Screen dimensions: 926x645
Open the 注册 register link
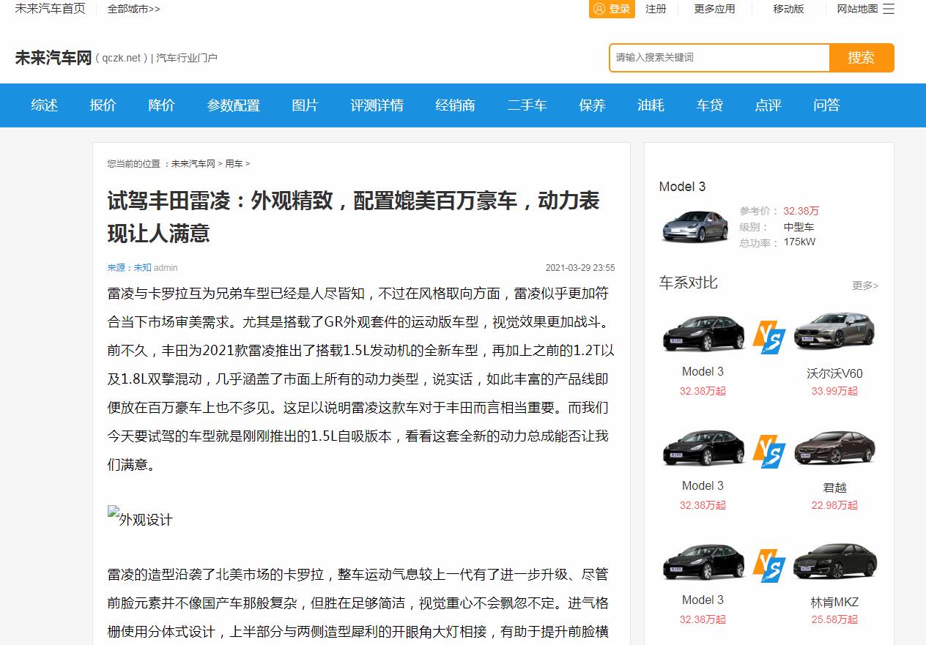[656, 9]
